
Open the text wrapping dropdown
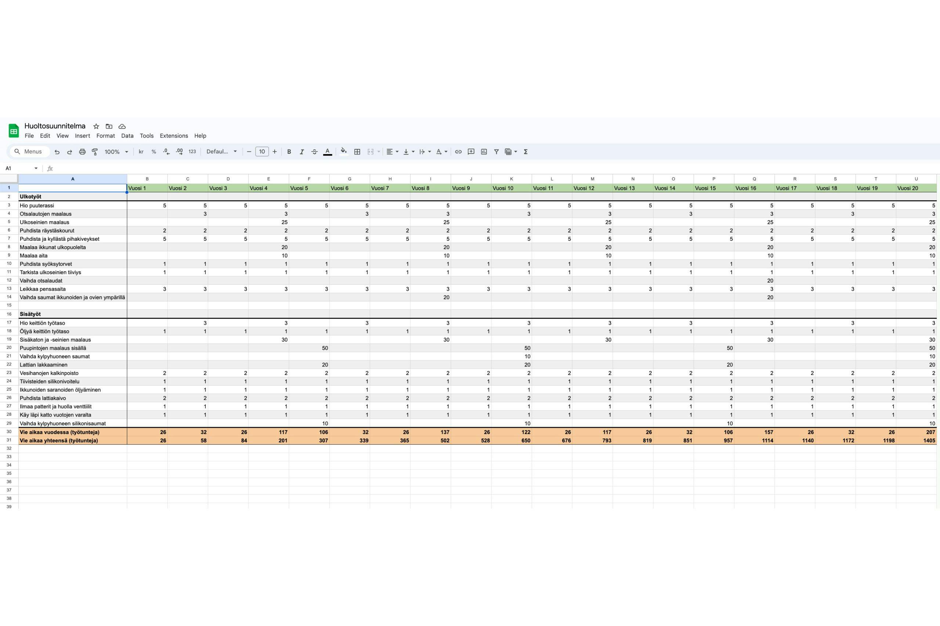click(425, 152)
